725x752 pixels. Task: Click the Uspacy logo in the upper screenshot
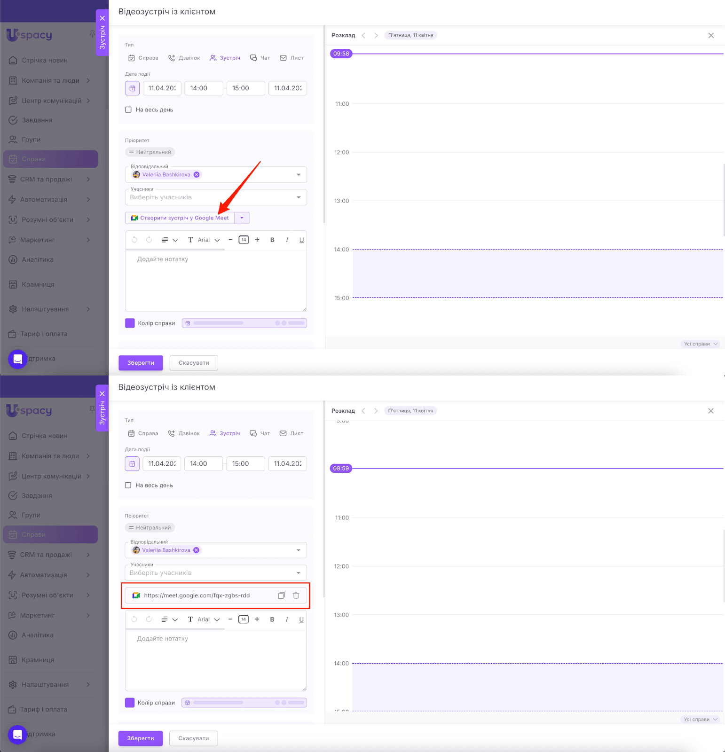point(29,35)
